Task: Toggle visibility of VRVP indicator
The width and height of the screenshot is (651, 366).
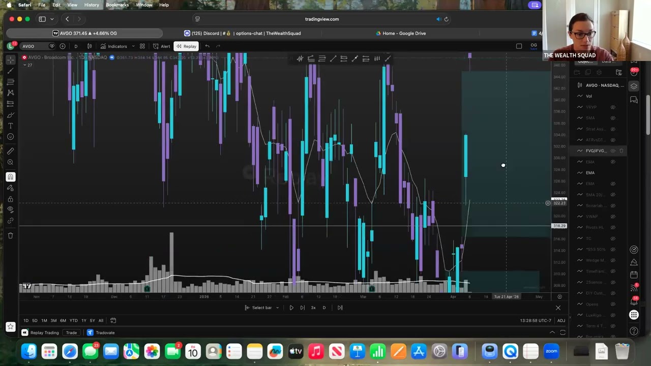Action: (x=613, y=107)
